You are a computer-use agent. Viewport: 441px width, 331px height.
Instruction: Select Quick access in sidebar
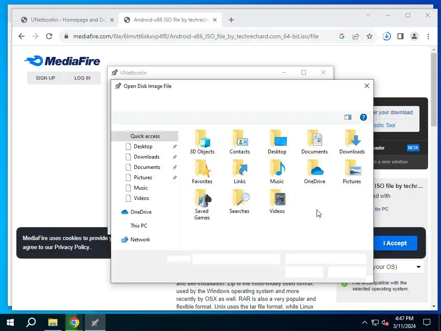[145, 136]
